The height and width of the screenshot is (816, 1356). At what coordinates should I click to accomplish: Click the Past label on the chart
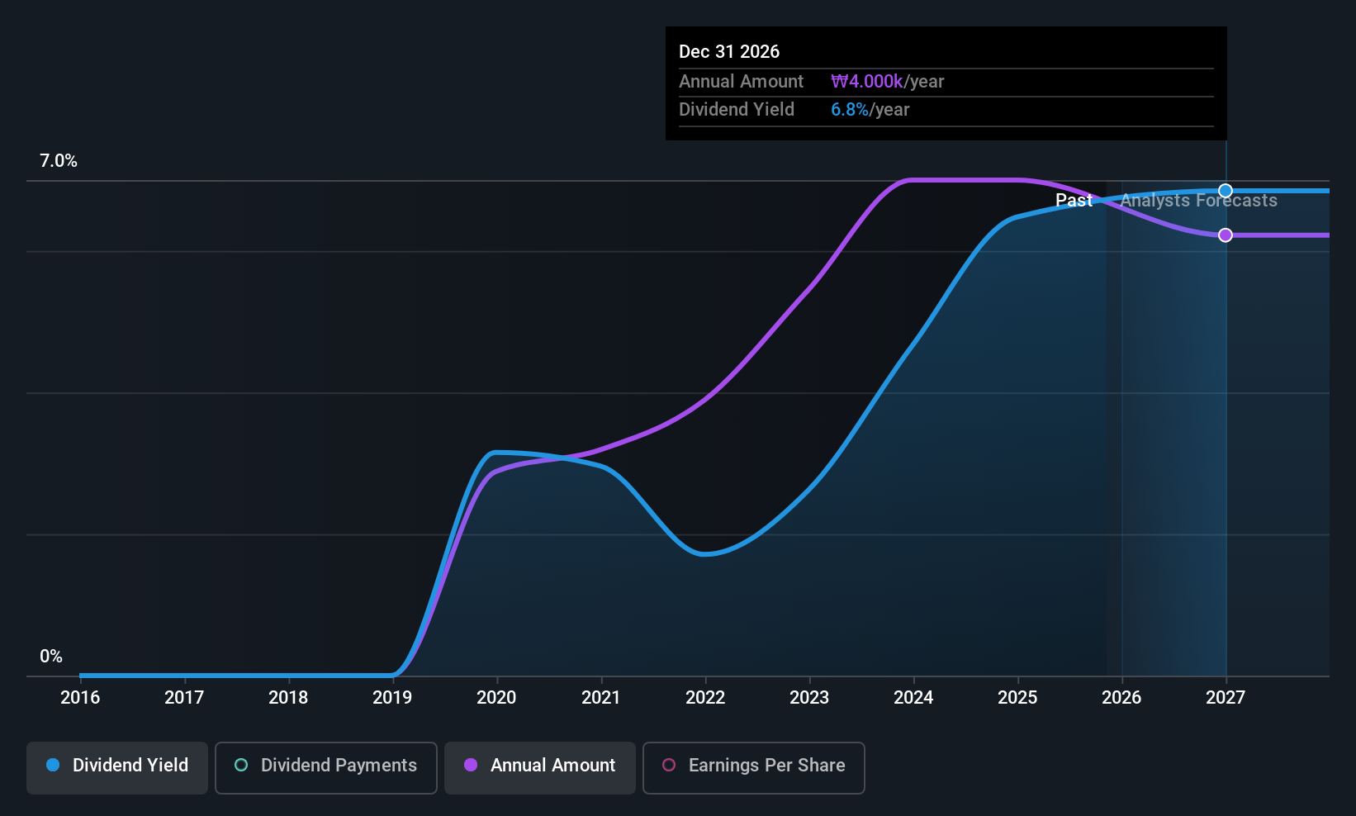pos(1074,201)
